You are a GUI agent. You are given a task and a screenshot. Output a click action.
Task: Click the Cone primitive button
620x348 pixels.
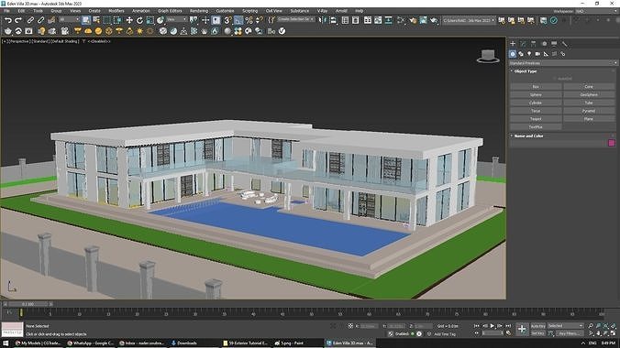pos(589,86)
